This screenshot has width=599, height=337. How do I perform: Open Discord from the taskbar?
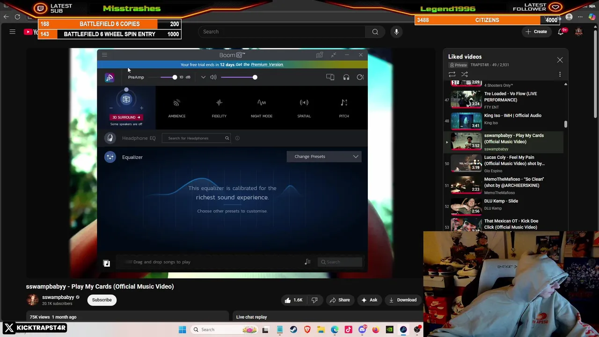coord(362,330)
